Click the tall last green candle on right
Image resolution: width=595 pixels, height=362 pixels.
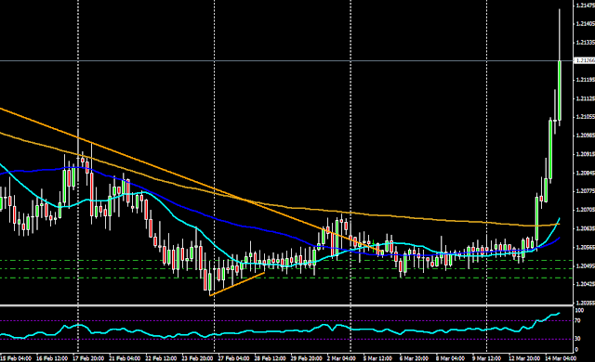tap(560, 90)
